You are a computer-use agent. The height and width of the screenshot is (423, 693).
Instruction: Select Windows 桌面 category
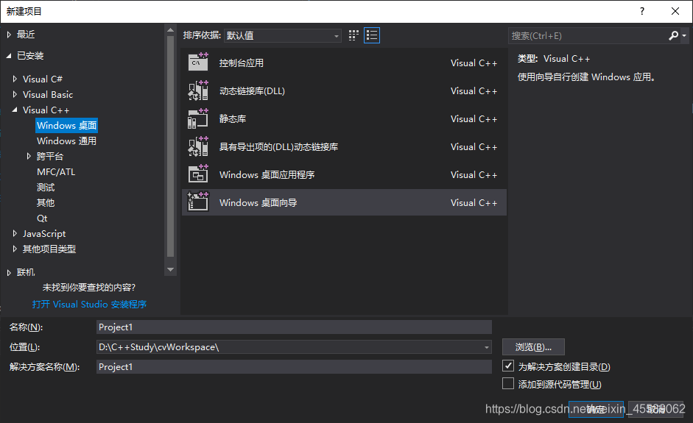click(x=67, y=125)
